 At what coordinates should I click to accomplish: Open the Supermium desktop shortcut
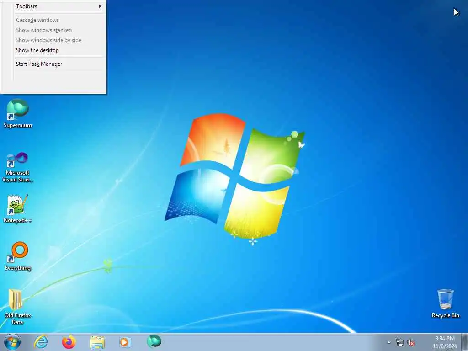pos(18,113)
